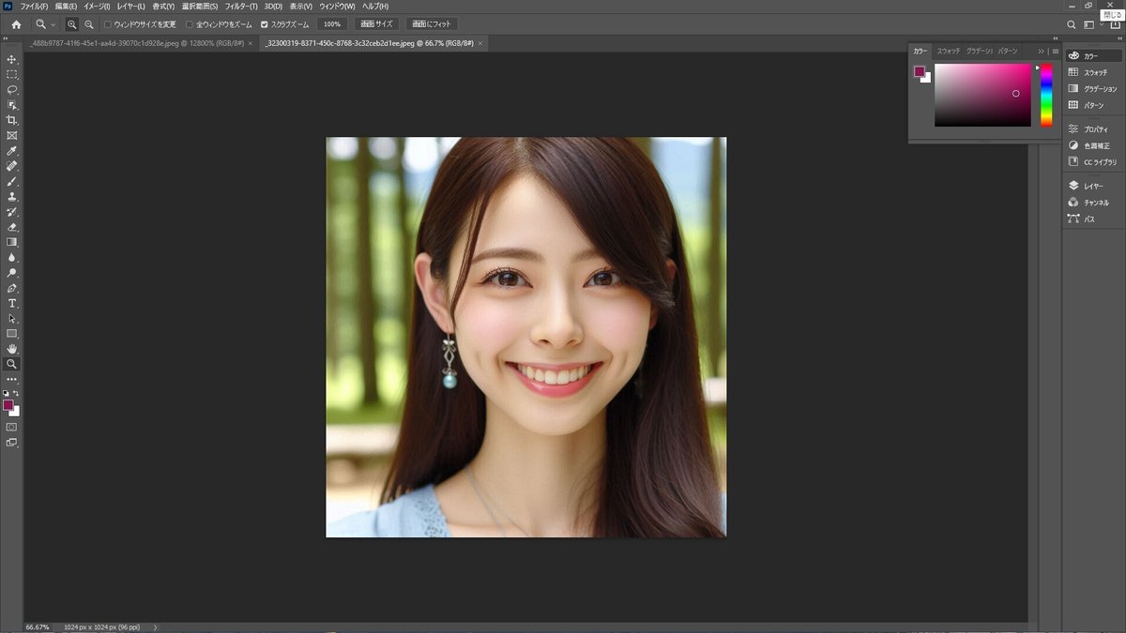Select the Brush tool
This screenshot has width=1126, height=633.
(x=12, y=181)
